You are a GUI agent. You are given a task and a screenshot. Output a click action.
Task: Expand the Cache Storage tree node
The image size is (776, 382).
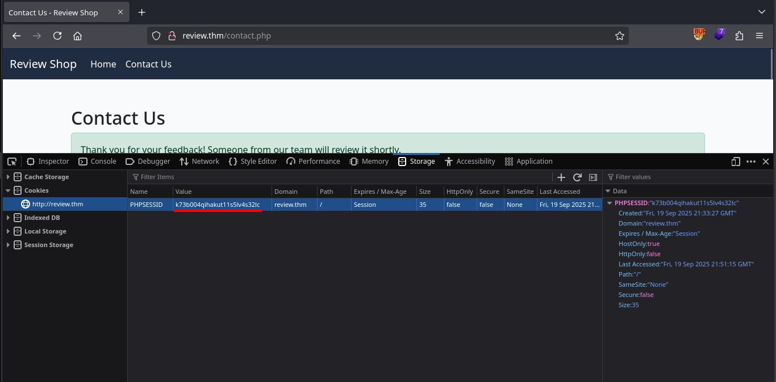click(x=8, y=177)
